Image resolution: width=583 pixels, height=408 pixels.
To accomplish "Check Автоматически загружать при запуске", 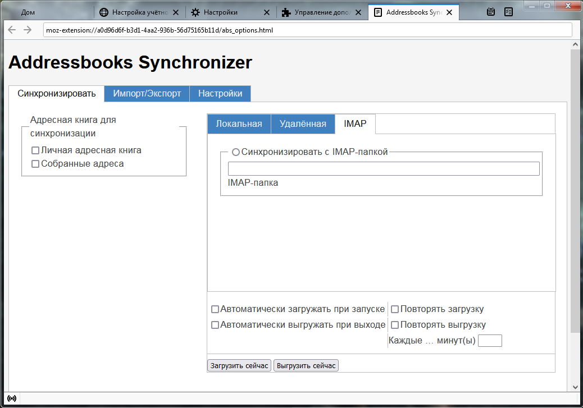I will 215,309.
